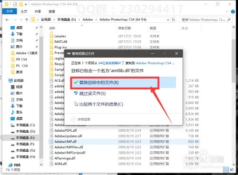The height and width of the screenshot is (175, 238).
Task: Expand 详细信息 in the dialog
Action: pos(81,119)
